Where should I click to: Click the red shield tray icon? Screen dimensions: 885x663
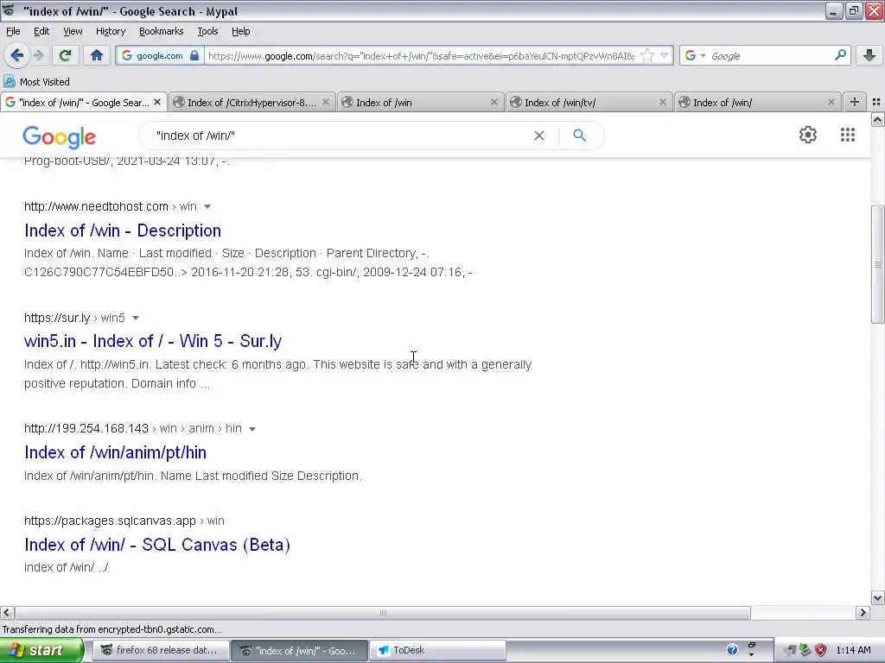tap(821, 650)
